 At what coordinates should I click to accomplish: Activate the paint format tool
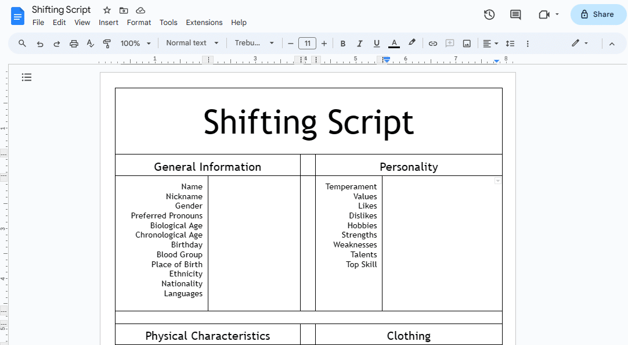(x=107, y=44)
